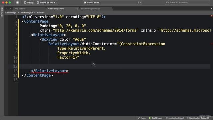Open the warnings indicator showing 1
This screenshot has width=213, height=120.
139,3
